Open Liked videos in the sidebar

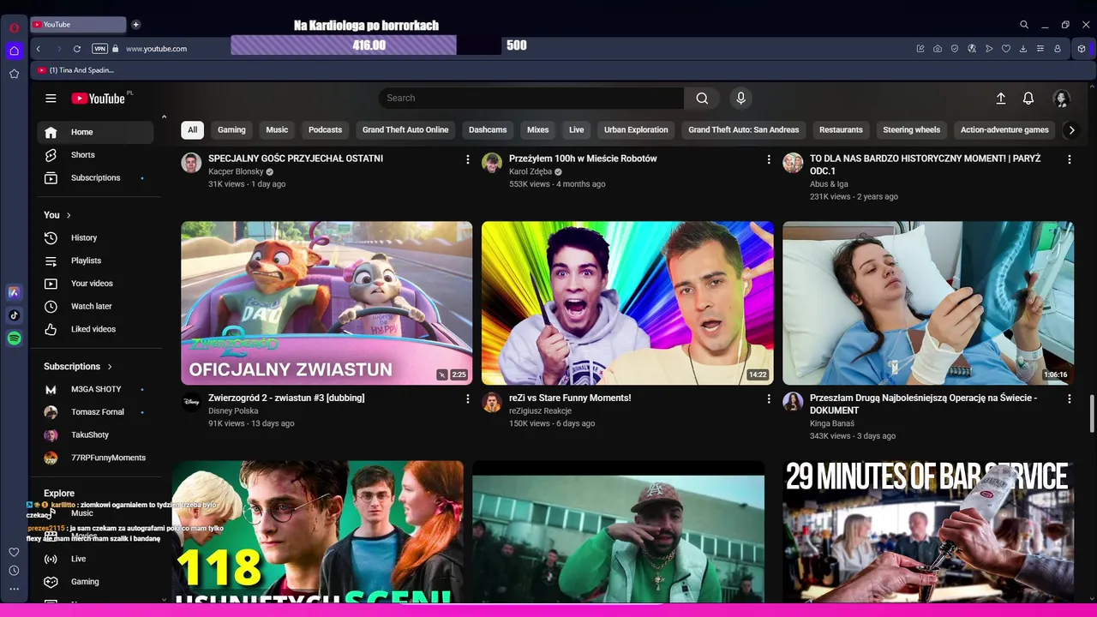tap(95, 330)
